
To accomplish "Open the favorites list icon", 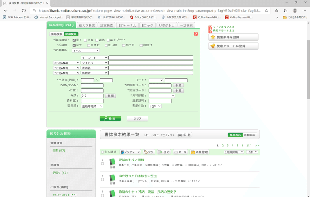I will point(276,11).
